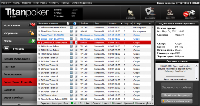Open Поиск игрока menu
This screenshot has width=200, height=106.
pos(40,3)
